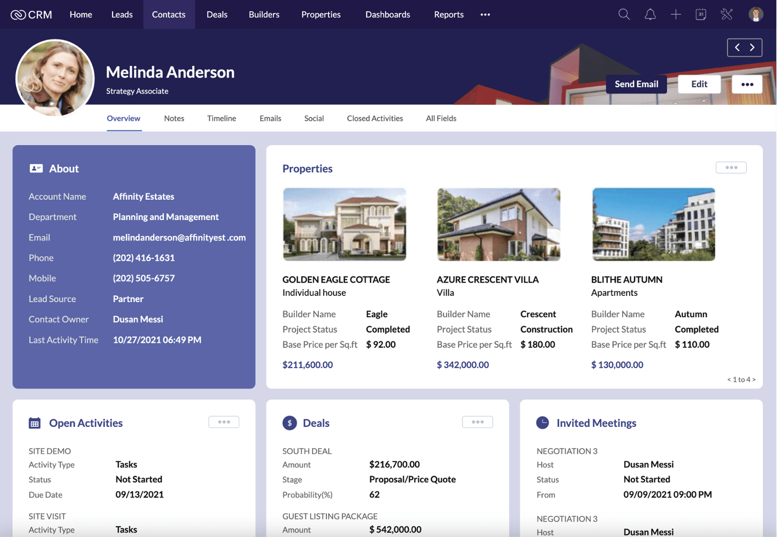Open the Deals module in navigation
Image resolution: width=777 pixels, height=537 pixels.
[217, 15]
